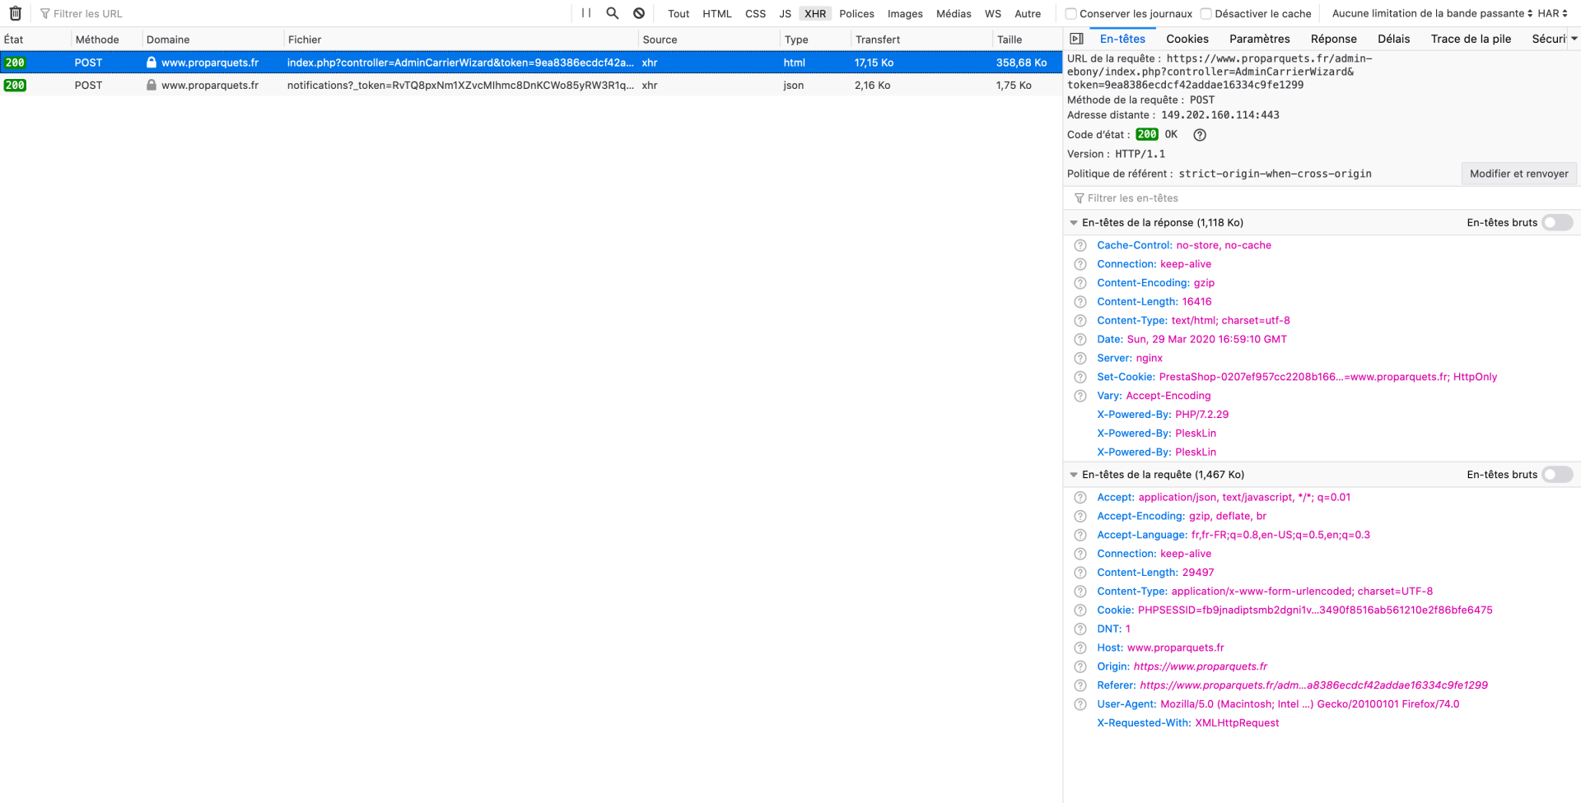Open help for status code 200
Image resolution: width=1581 pixels, height=803 pixels.
click(1200, 135)
